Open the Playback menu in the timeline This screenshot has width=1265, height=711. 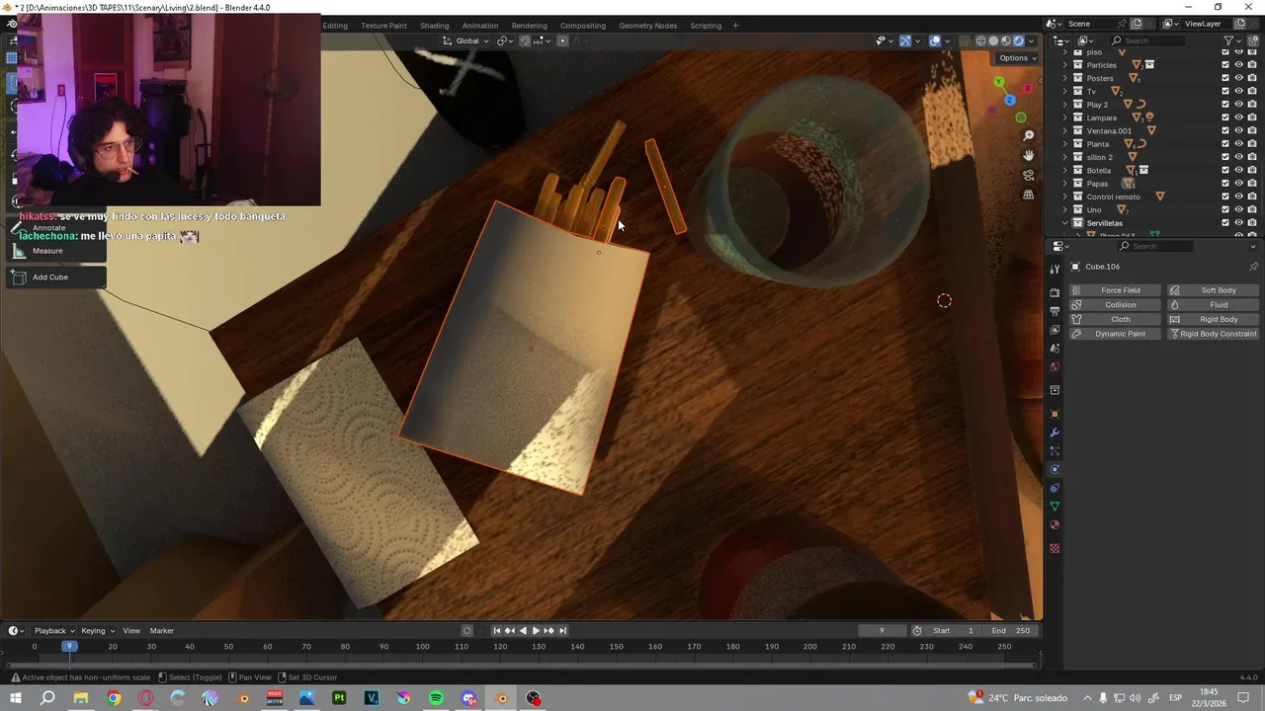pos(53,631)
